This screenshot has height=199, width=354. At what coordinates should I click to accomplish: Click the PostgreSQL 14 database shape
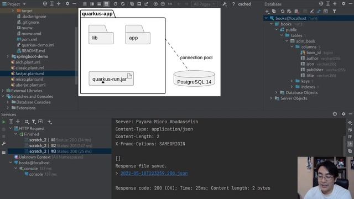[194, 78]
